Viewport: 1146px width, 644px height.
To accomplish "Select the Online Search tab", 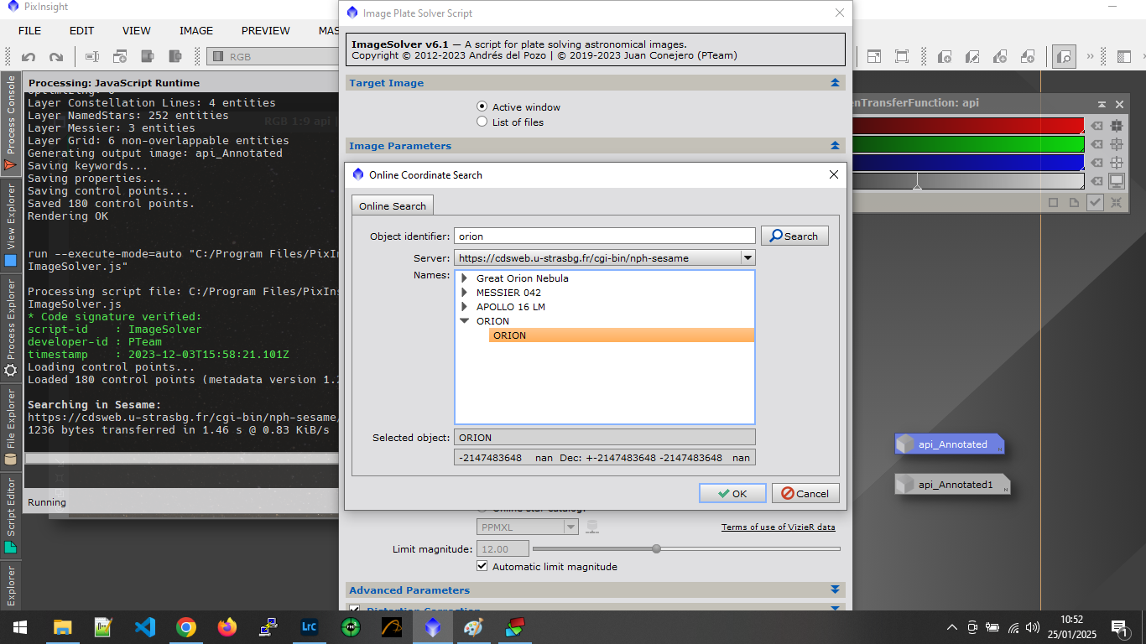I will click(393, 205).
